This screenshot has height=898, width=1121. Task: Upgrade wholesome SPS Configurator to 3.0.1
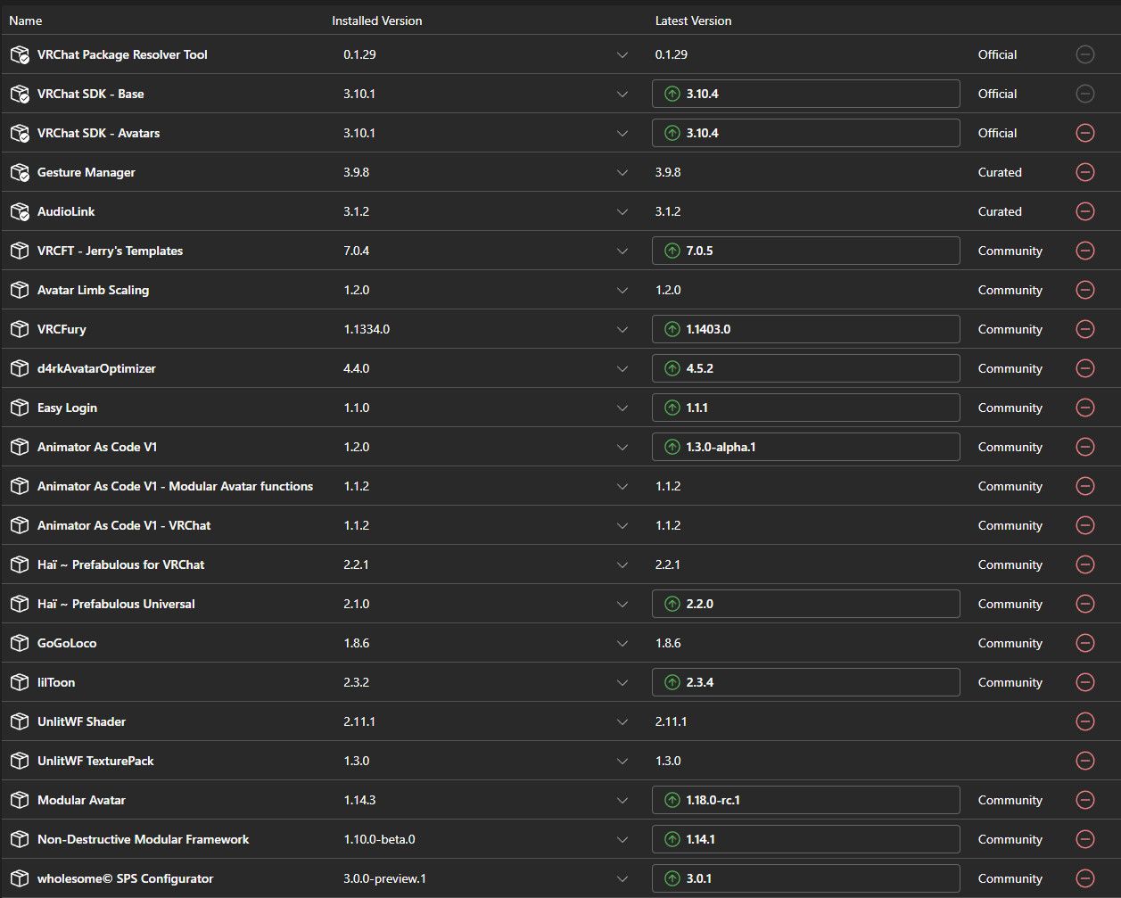(x=806, y=878)
